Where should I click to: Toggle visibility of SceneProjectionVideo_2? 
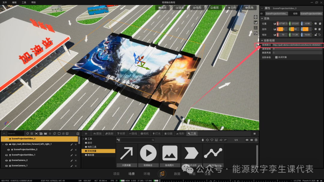[8, 150]
